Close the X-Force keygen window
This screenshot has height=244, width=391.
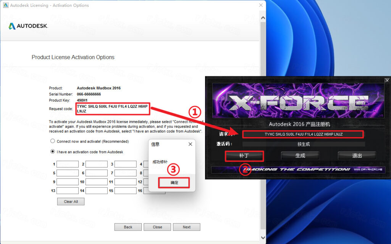click(x=387, y=80)
